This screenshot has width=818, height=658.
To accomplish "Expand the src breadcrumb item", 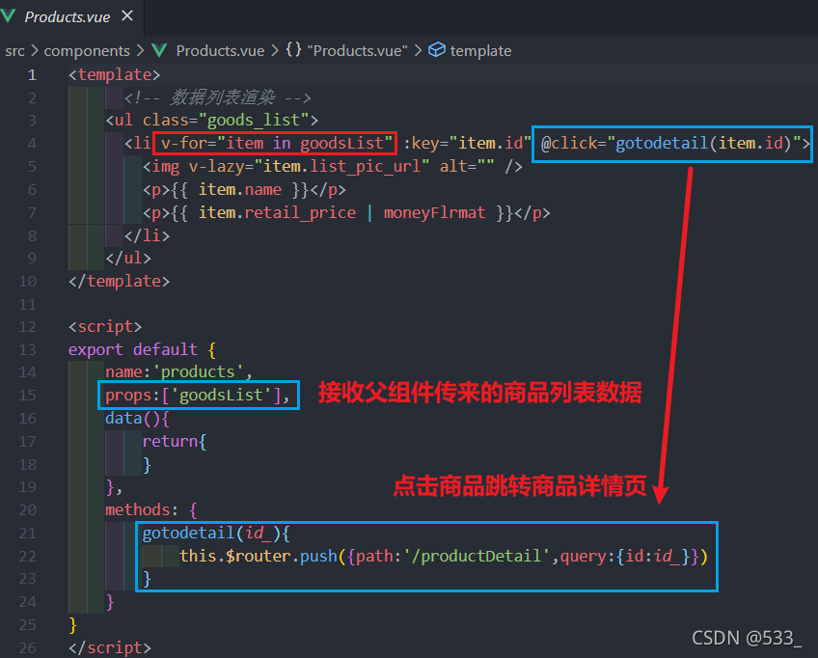I will (x=15, y=50).
